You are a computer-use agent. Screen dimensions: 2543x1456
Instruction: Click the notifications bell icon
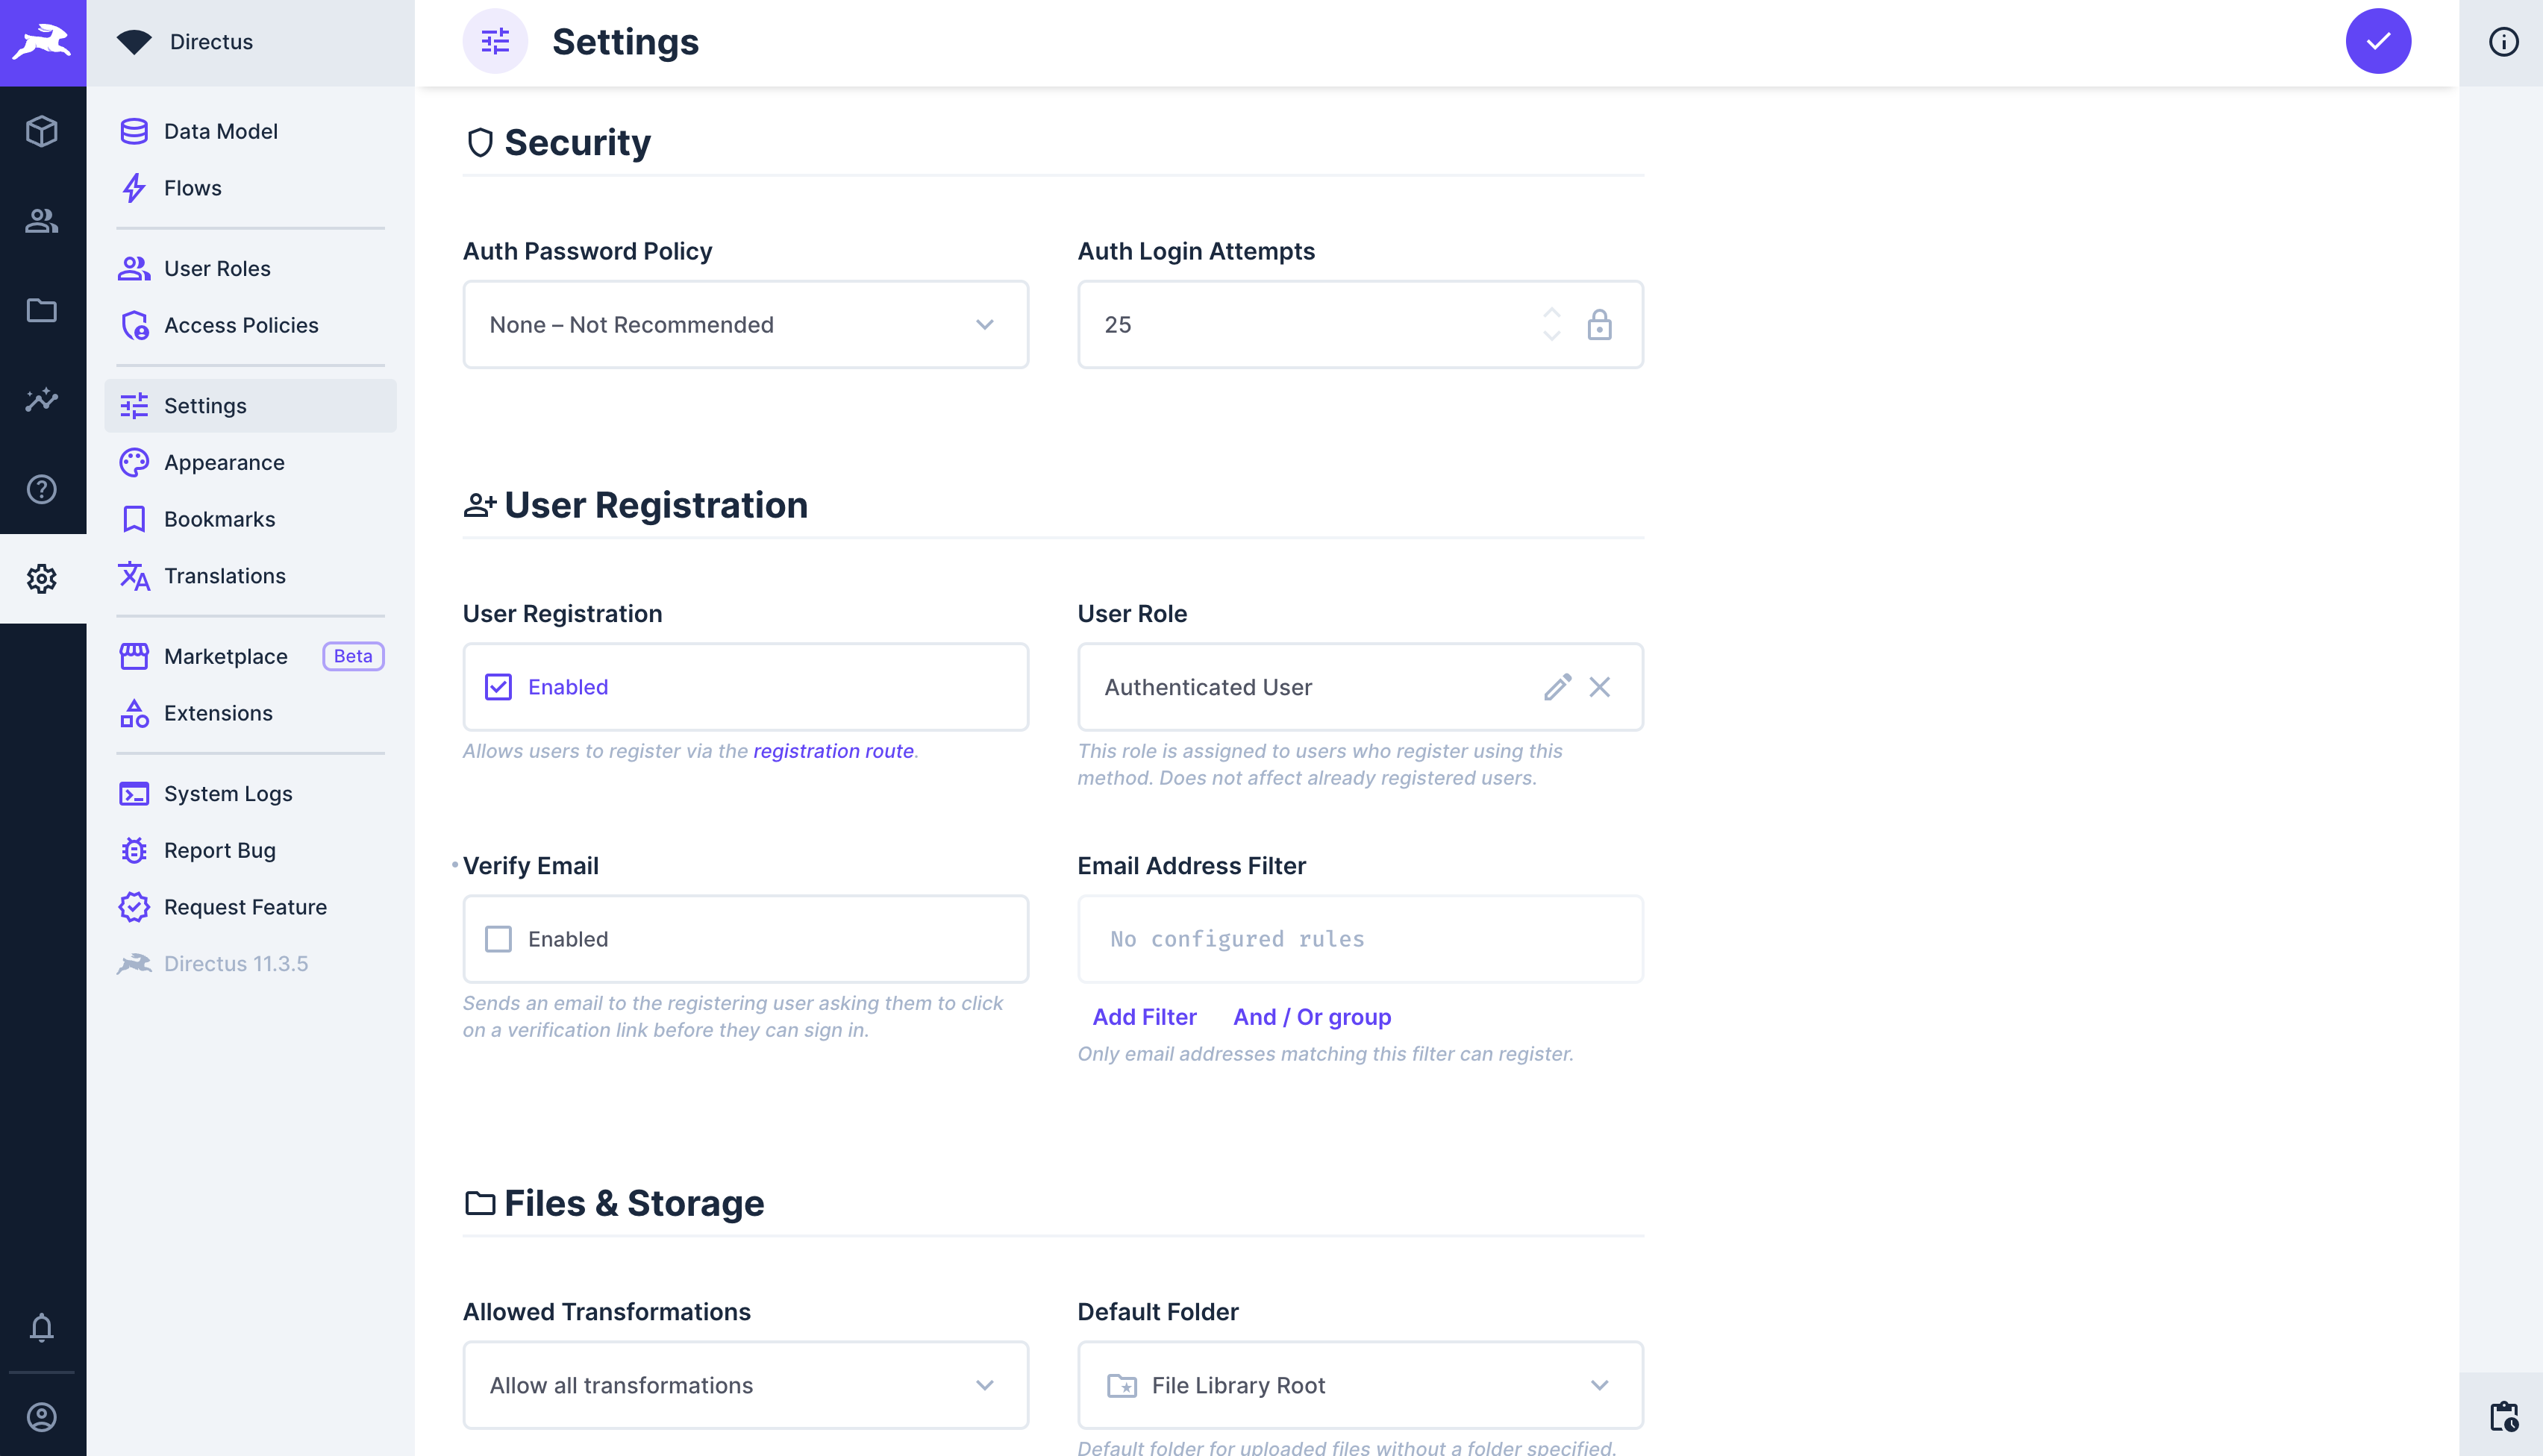pyautogui.click(x=42, y=1328)
